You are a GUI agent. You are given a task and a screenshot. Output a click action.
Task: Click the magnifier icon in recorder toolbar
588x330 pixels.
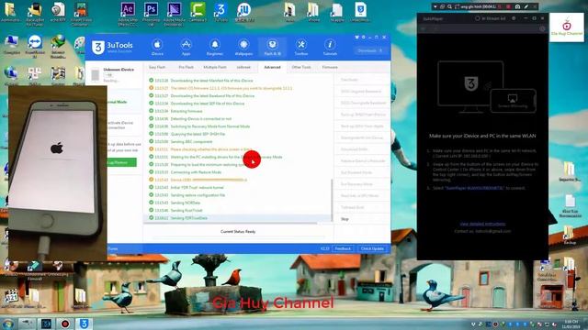tap(449, 6)
